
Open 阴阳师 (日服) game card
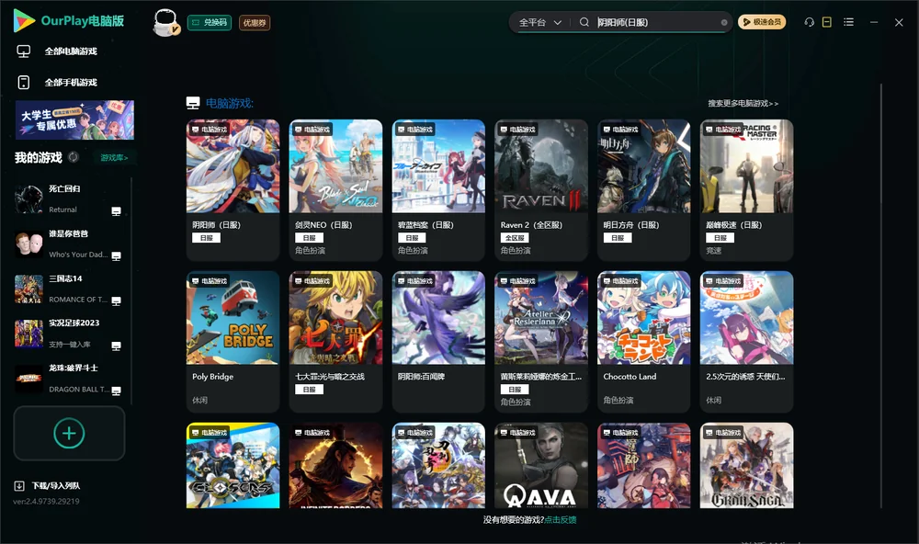(x=233, y=190)
